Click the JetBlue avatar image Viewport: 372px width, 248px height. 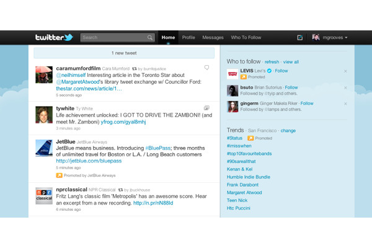point(43,149)
